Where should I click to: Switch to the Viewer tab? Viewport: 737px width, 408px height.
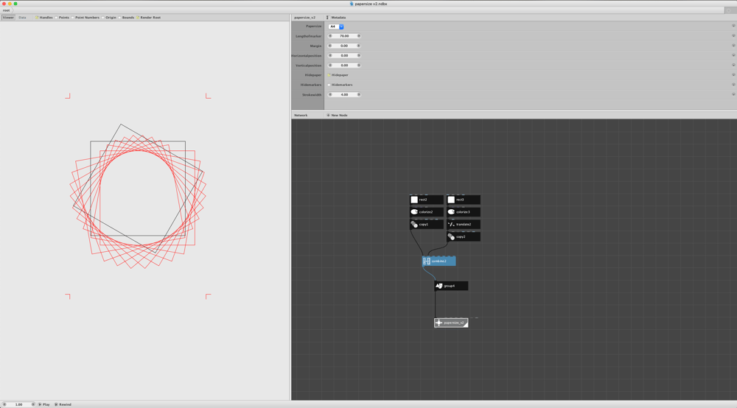(x=8, y=18)
